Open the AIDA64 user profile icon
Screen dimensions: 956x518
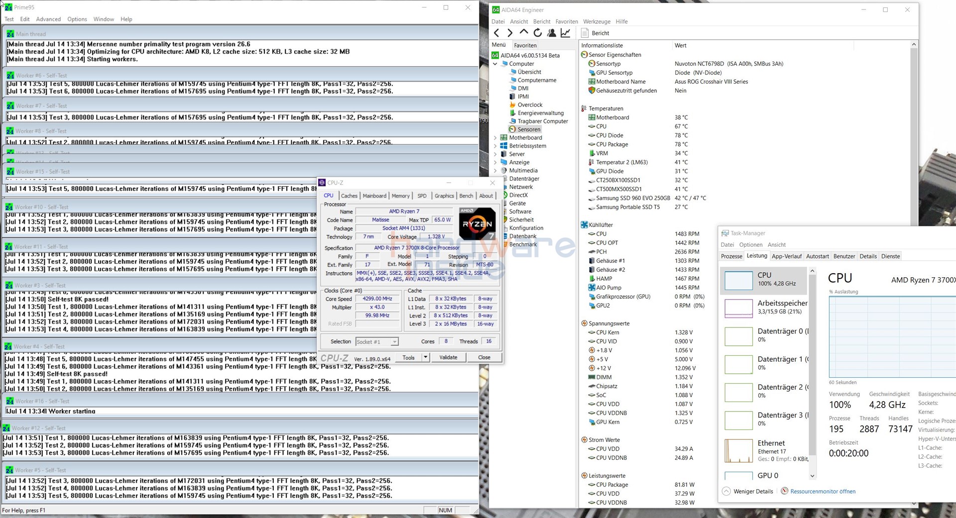coord(551,33)
